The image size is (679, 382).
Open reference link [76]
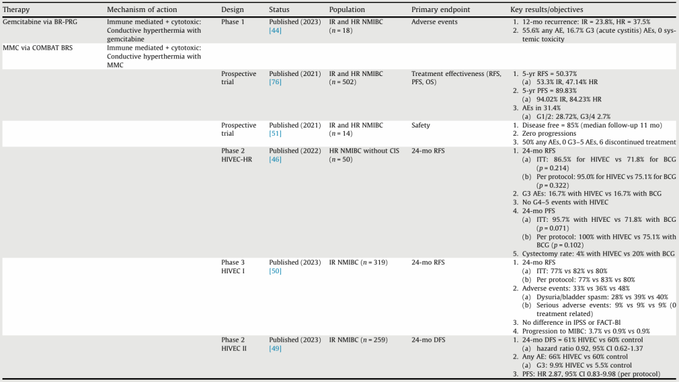tap(275, 82)
